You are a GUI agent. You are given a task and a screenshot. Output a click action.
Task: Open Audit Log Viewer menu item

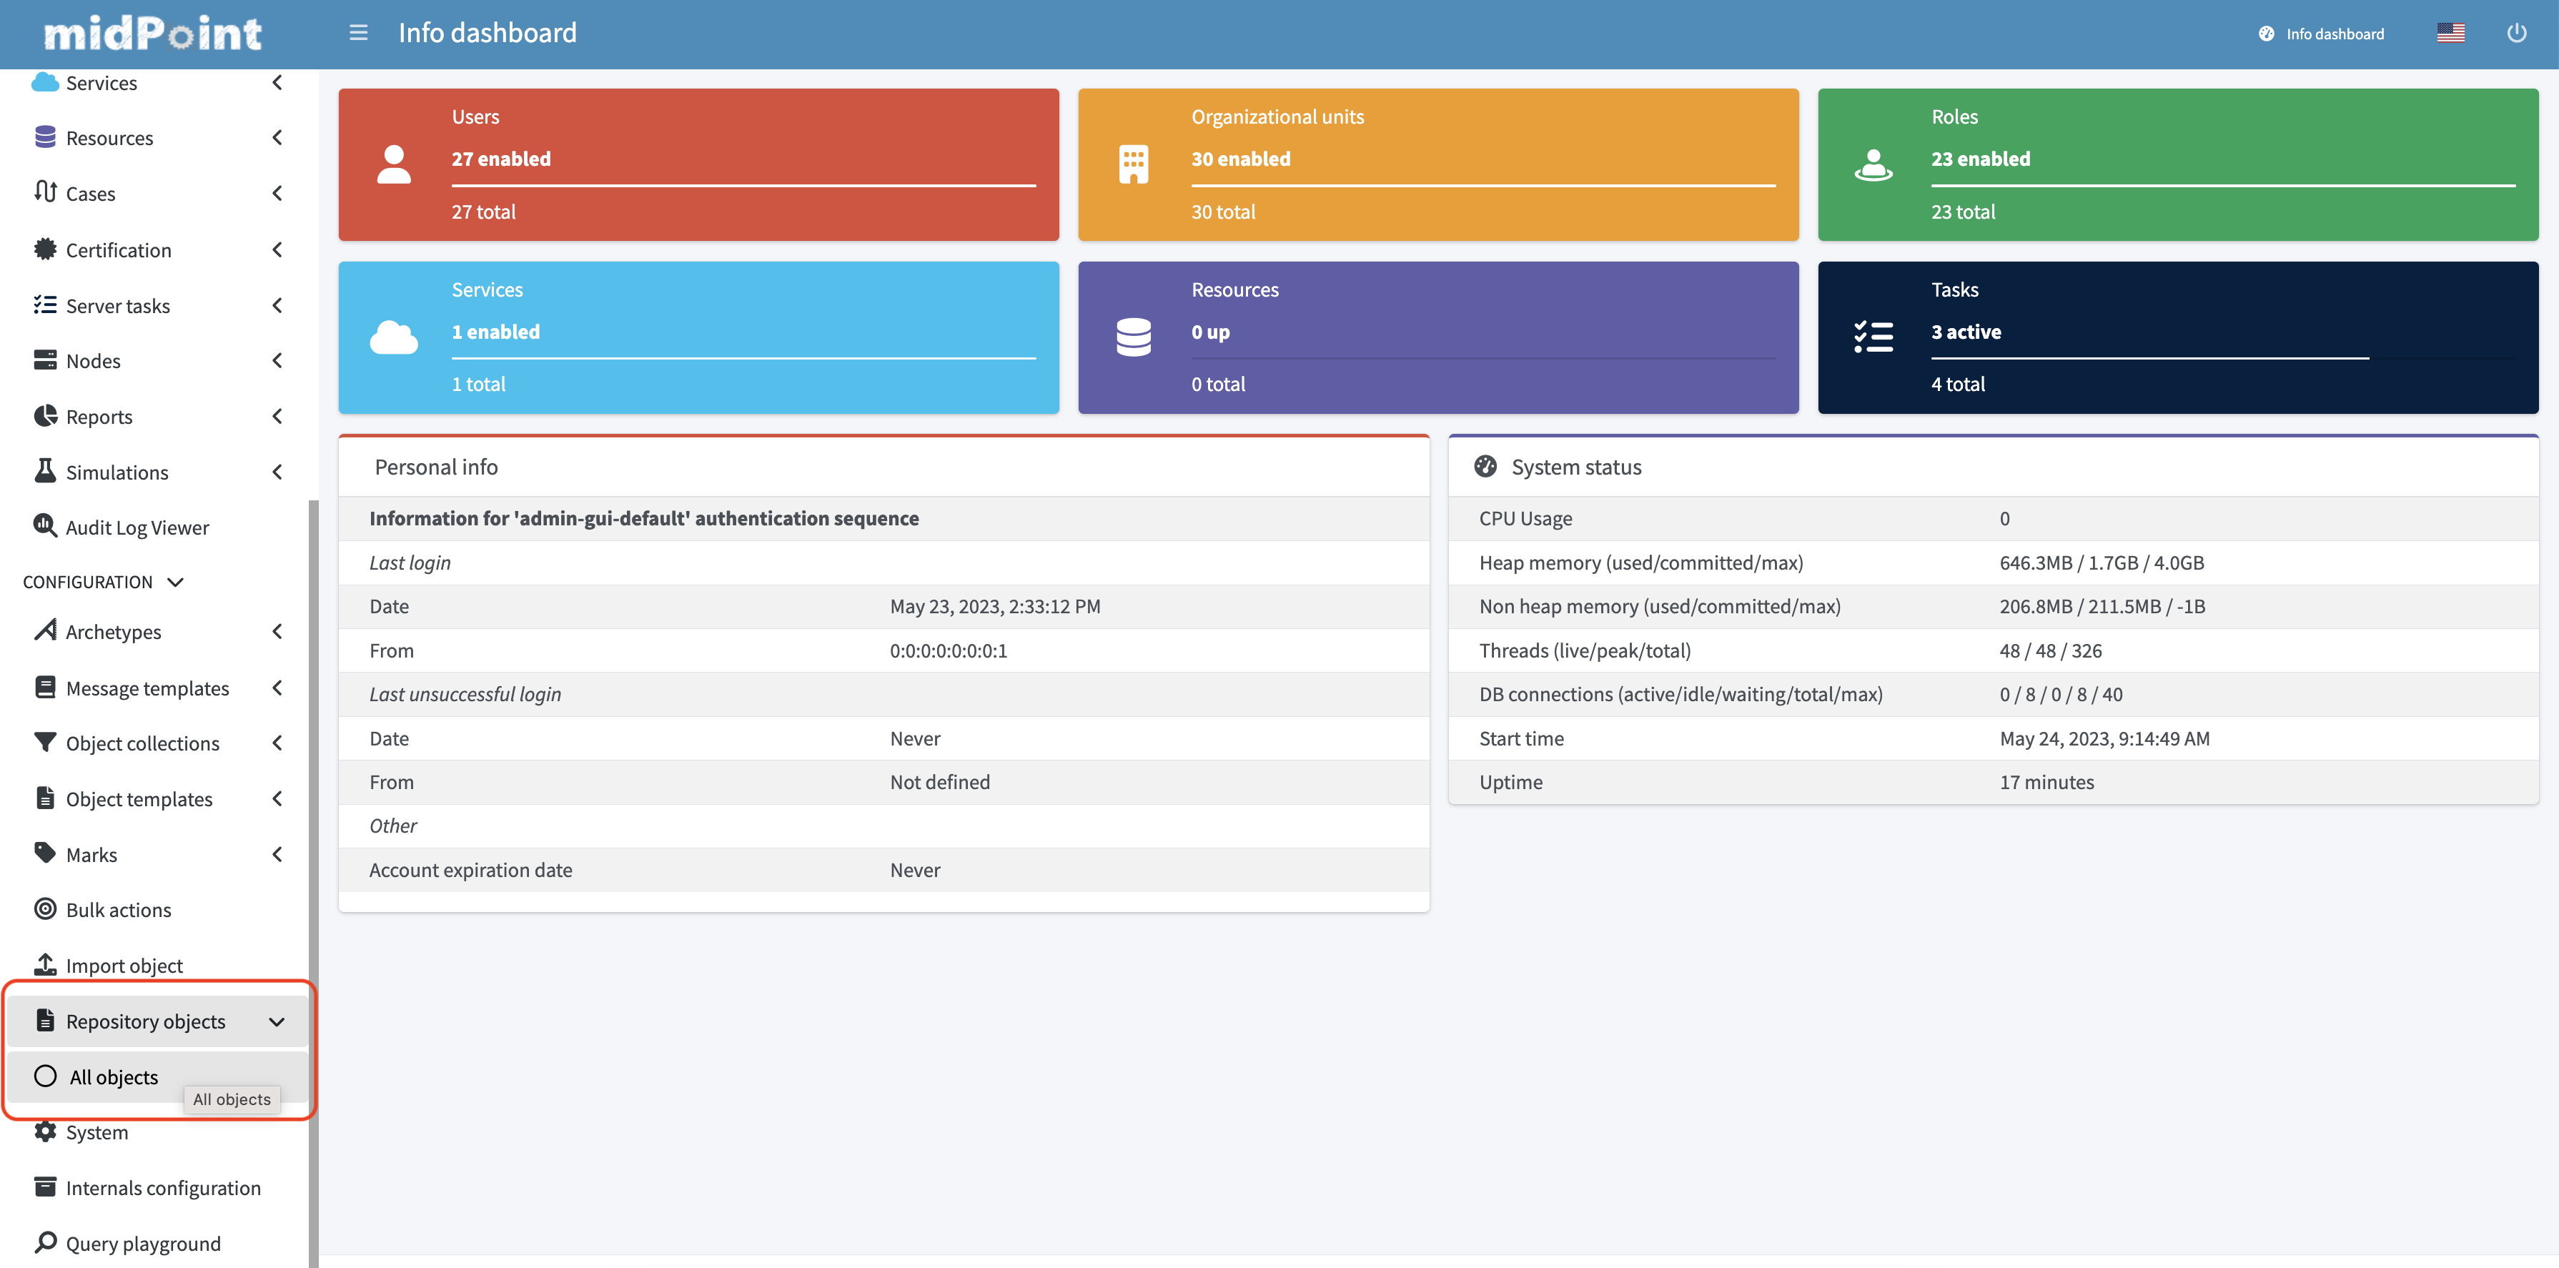tap(137, 527)
